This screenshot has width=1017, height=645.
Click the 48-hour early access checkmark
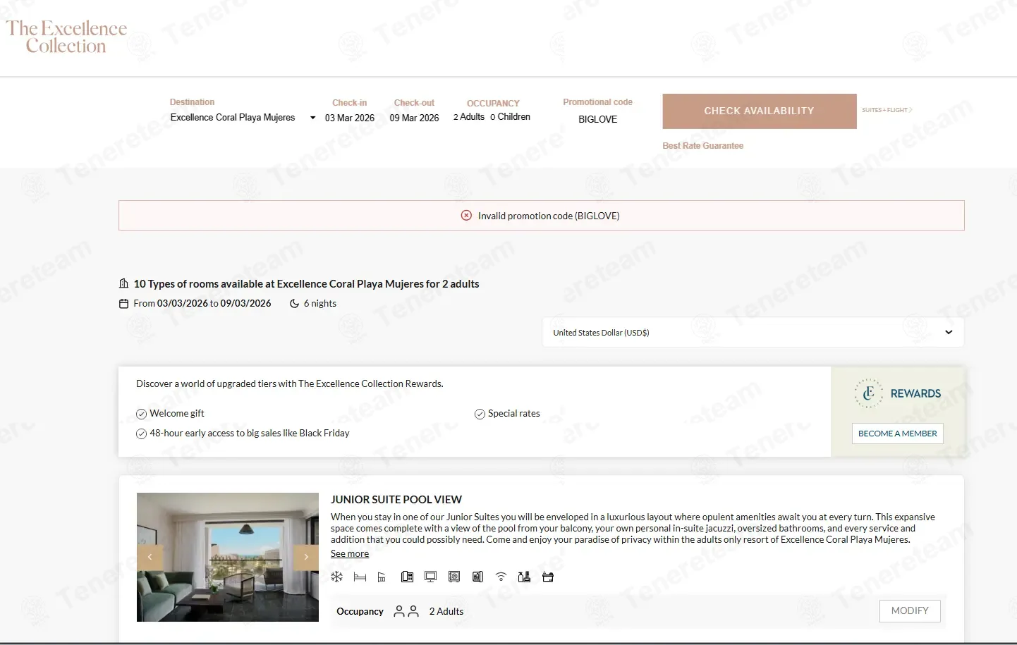tap(141, 434)
